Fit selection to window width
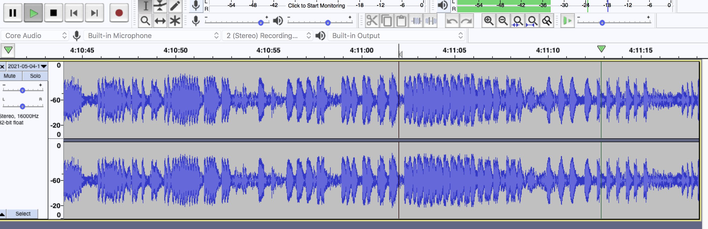 [518, 21]
